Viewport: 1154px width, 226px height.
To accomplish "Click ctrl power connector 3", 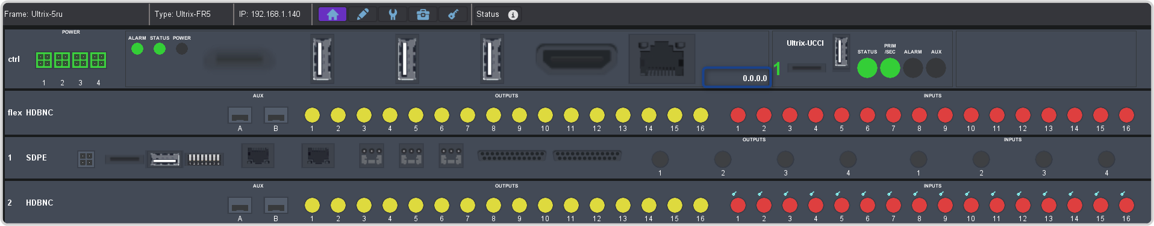I will [80, 60].
